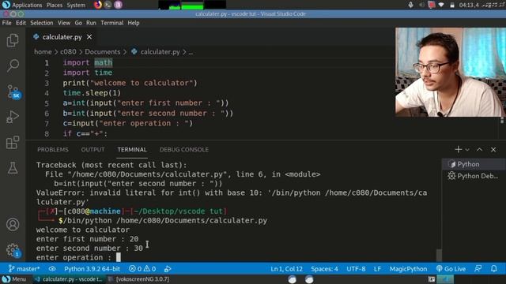This screenshot has width=506, height=284.
Task: Change indentation via Spaces: 4
Action: click(324, 269)
